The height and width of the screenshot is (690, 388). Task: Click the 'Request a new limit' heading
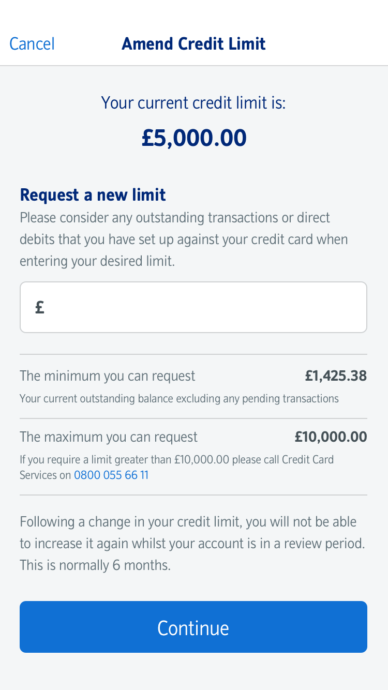[x=93, y=195]
